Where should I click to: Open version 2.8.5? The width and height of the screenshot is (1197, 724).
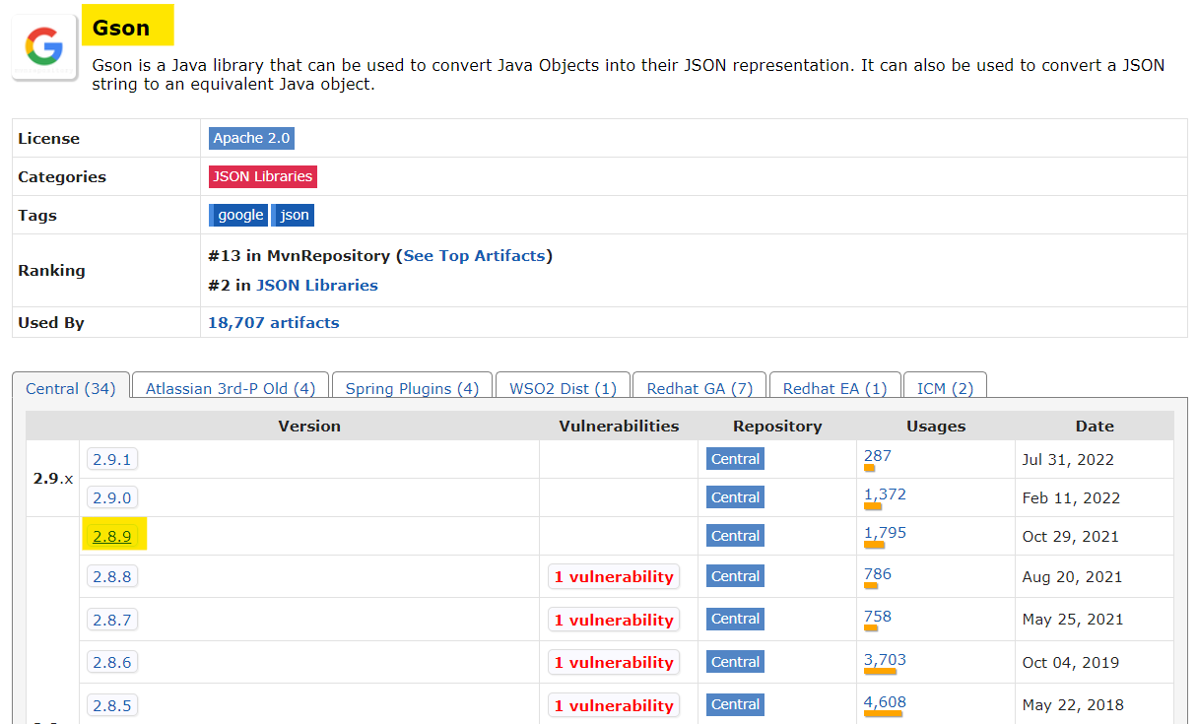pos(112,705)
